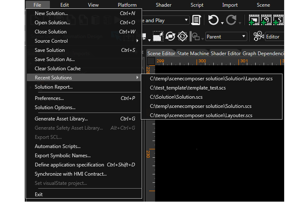
Task: Open Solution Options... entry
Action: click(84, 107)
